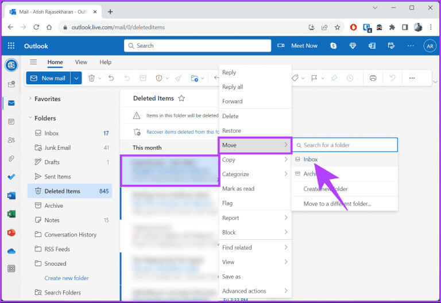
Task: Open the Flag options dropdown arrow
Action: pos(323,79)
